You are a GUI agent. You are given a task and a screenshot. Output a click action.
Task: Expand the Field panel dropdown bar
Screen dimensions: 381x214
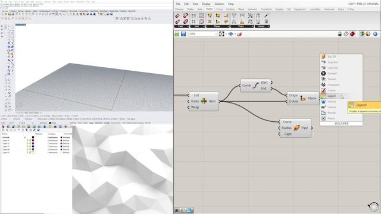(x=182, y=26)
